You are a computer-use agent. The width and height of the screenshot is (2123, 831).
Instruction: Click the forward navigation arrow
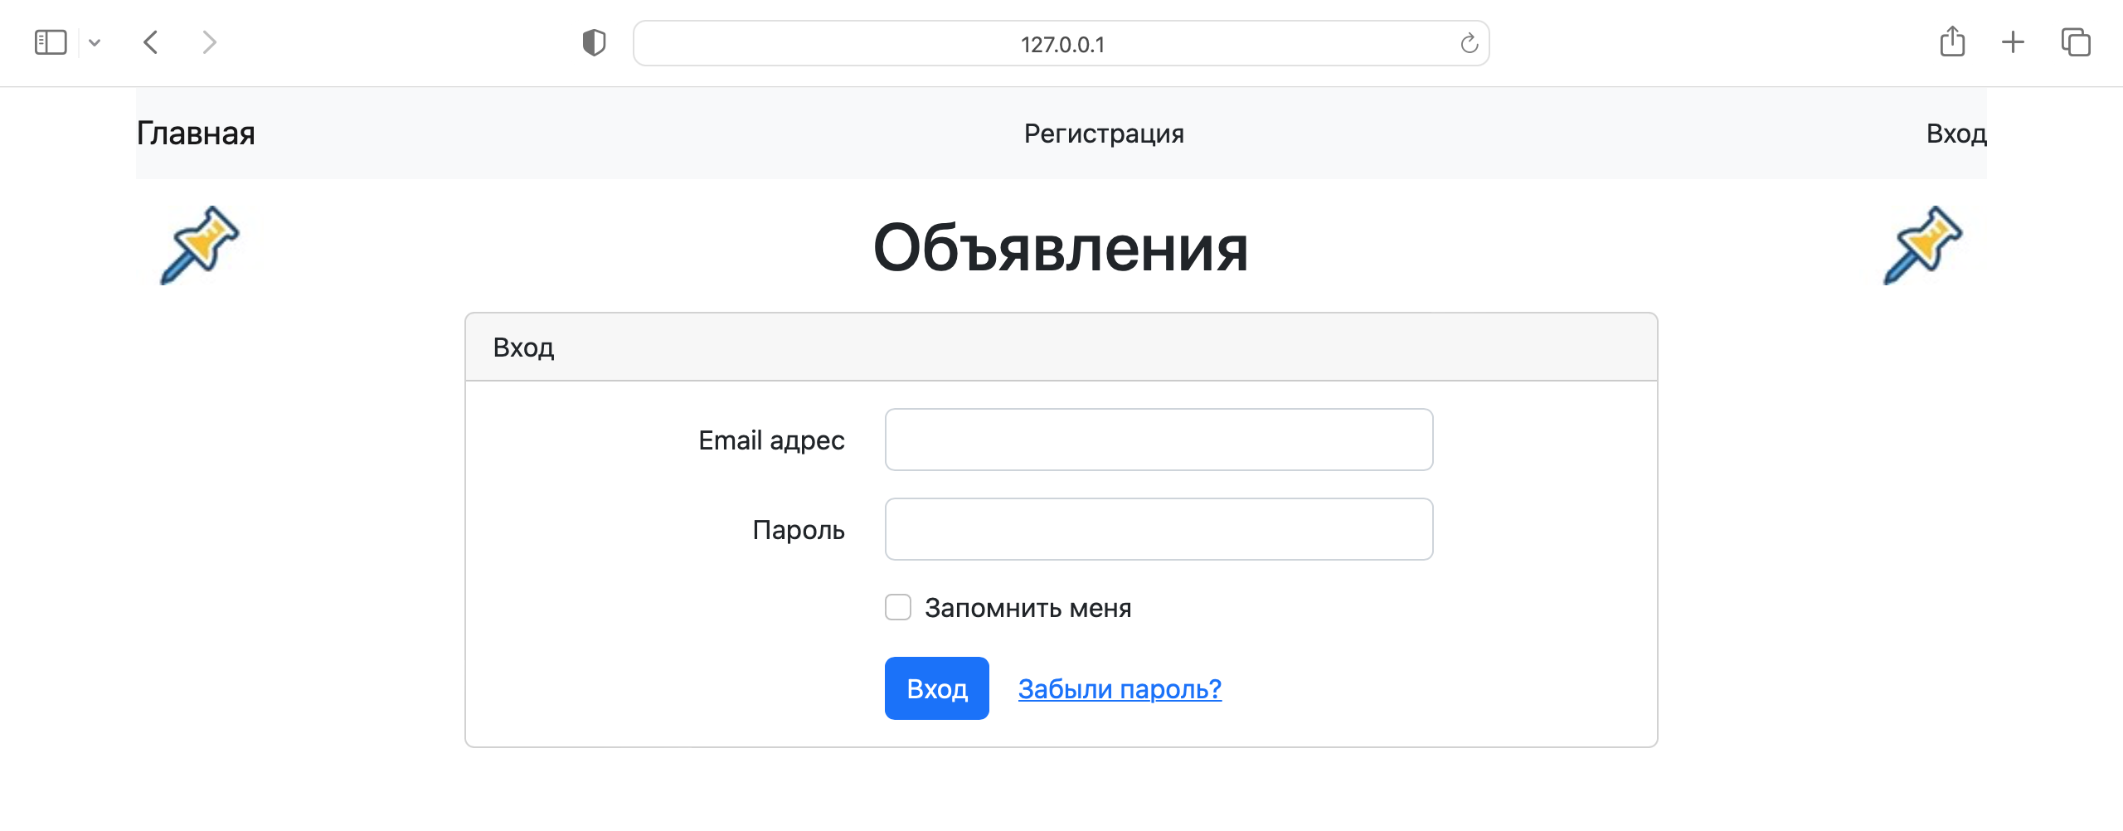click(209, 42)
